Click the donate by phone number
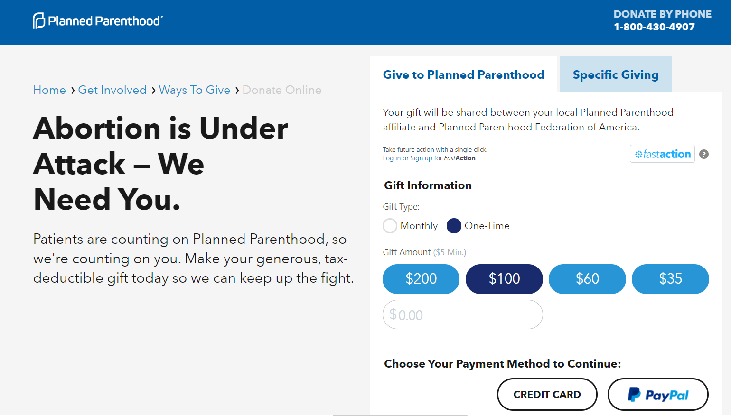 (x=654, y=27)
